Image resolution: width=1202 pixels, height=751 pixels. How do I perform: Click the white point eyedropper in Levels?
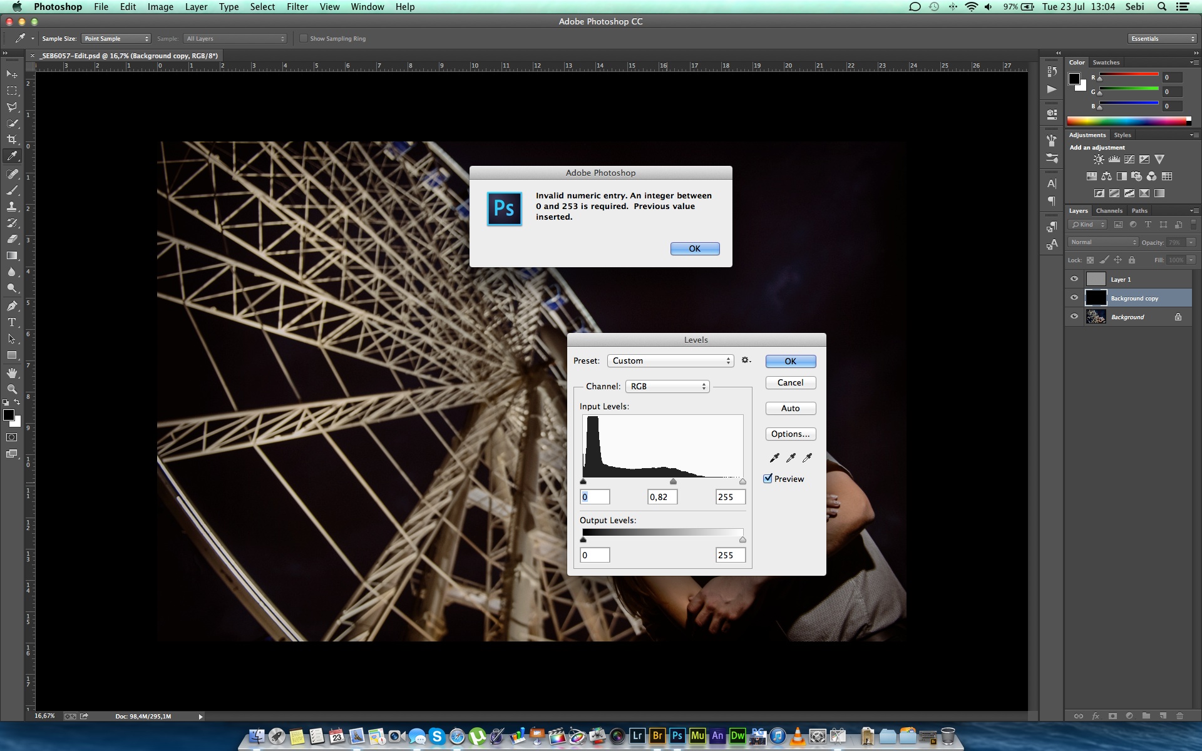(x=807, y=458)
